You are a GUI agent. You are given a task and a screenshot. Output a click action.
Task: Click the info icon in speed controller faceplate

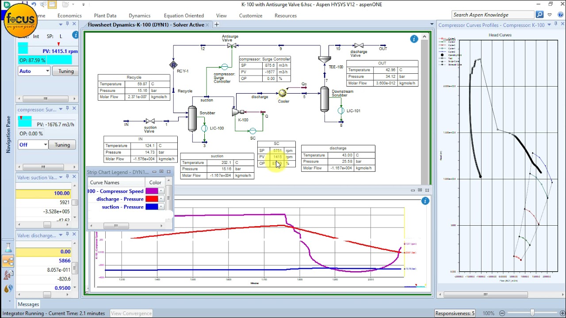click(x=76, y=35)
